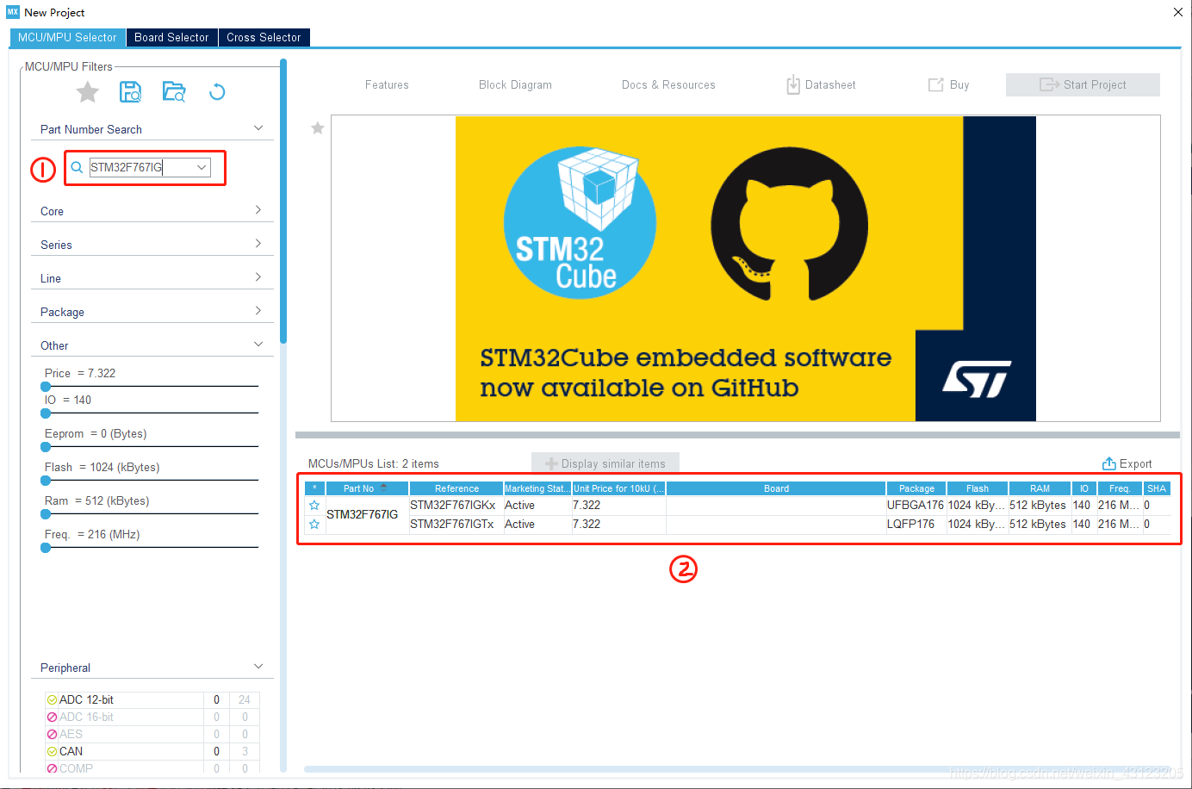
Task: Click the MX app logo icon
Action: 12,12
